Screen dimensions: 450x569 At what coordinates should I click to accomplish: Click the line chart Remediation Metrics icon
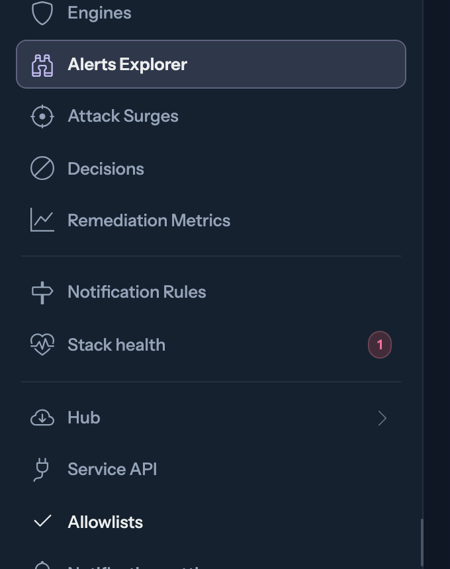42,220
